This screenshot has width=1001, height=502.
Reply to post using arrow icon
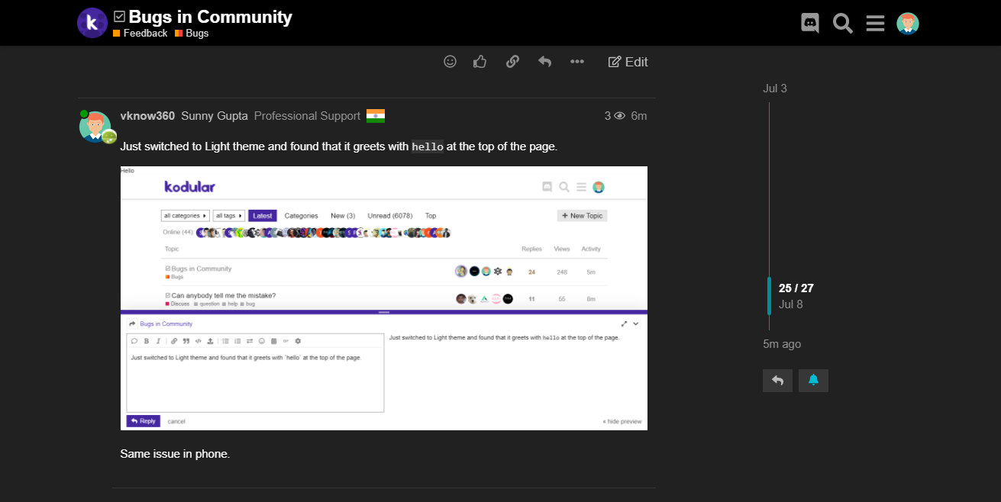coord(544,62)
